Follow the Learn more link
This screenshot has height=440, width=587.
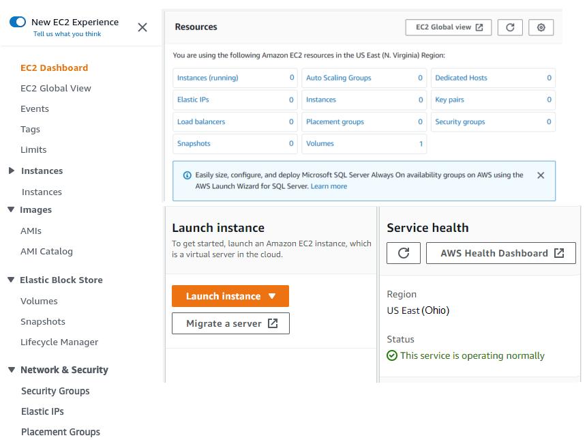329,186
